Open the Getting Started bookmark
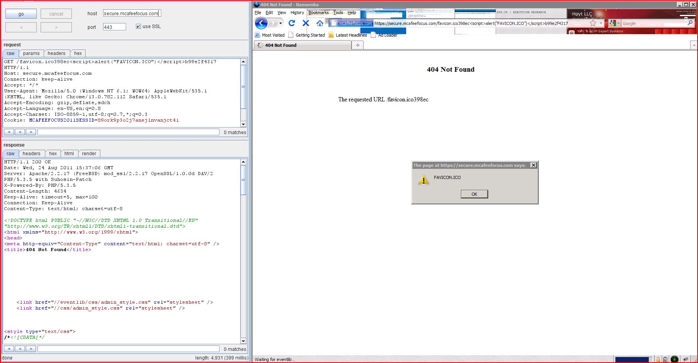 click(307, 35)
